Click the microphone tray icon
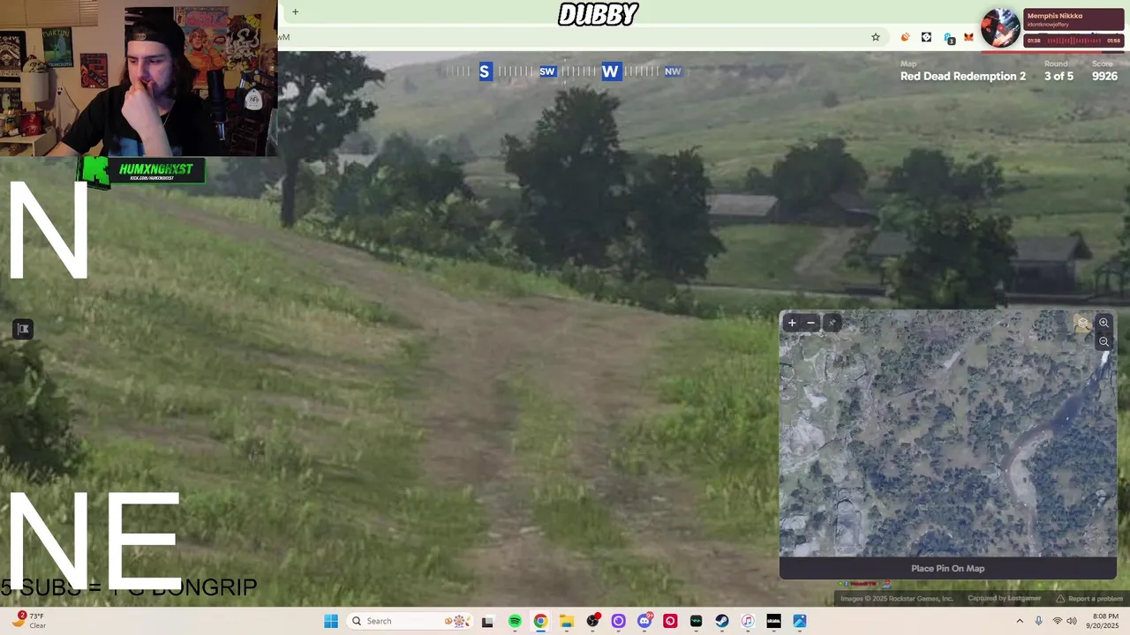1130x635 pixels. click(1038, 621)
